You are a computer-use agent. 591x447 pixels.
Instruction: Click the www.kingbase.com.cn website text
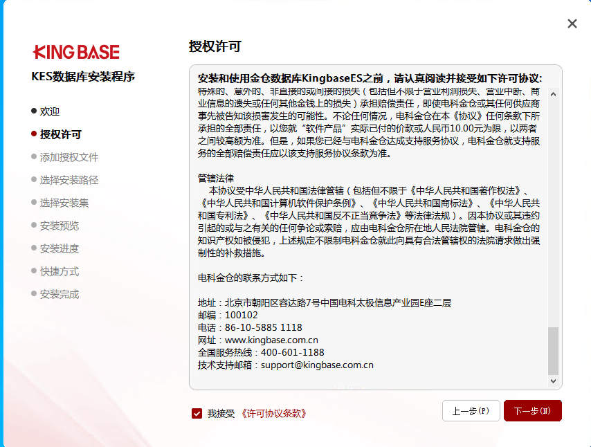click(271, 340)
